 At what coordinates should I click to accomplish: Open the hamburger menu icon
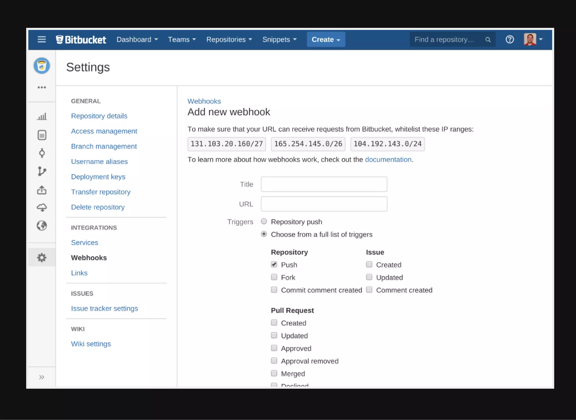pos(42,39)
